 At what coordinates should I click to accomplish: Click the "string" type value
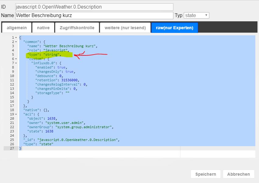[51, 55]
